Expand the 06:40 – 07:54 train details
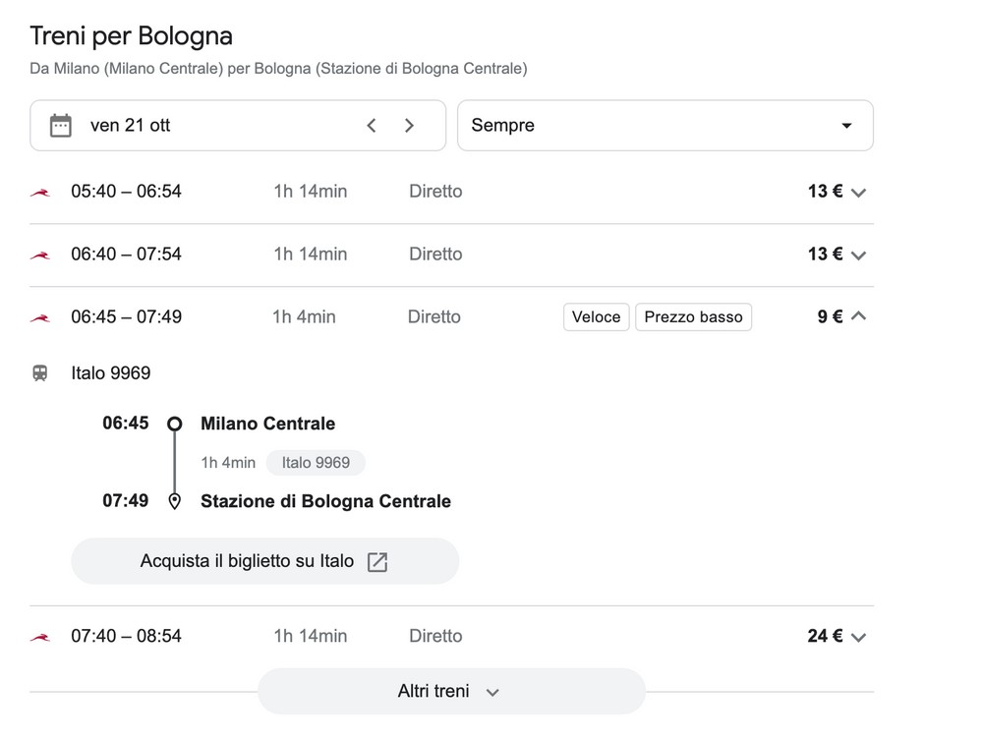Viewport: 983px width, 739px height. click(858, 256)
